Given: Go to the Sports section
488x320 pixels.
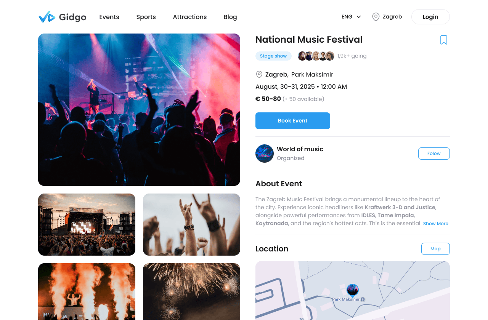Looking at the screenshot, I should click(x=146, y=17).
